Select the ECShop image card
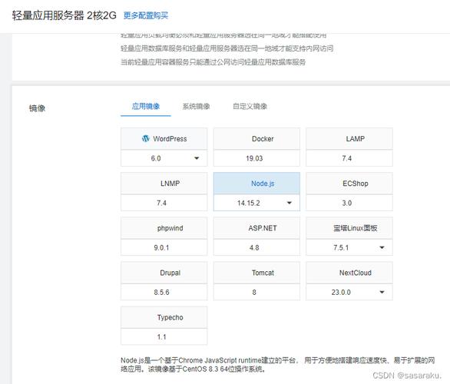The width and height of the screenshot is (450, 384). pyautogui.click(x=349, y=184)
